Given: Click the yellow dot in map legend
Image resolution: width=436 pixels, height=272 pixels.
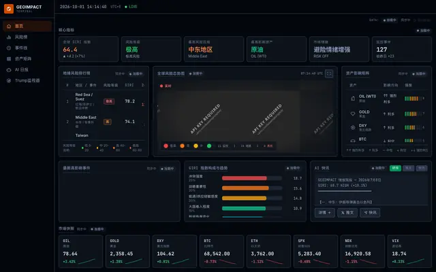Looking at the screenshot, I should (196, 146).
